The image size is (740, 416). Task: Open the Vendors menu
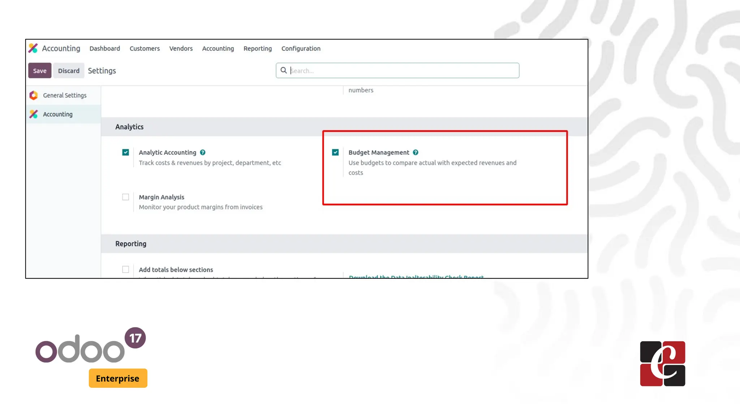click(181, 48)
